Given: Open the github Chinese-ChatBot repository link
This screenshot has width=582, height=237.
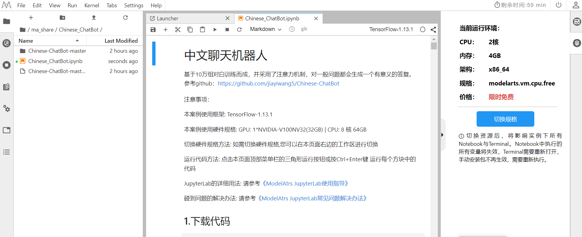Looking at the screenshot, I should click(279, 83).
